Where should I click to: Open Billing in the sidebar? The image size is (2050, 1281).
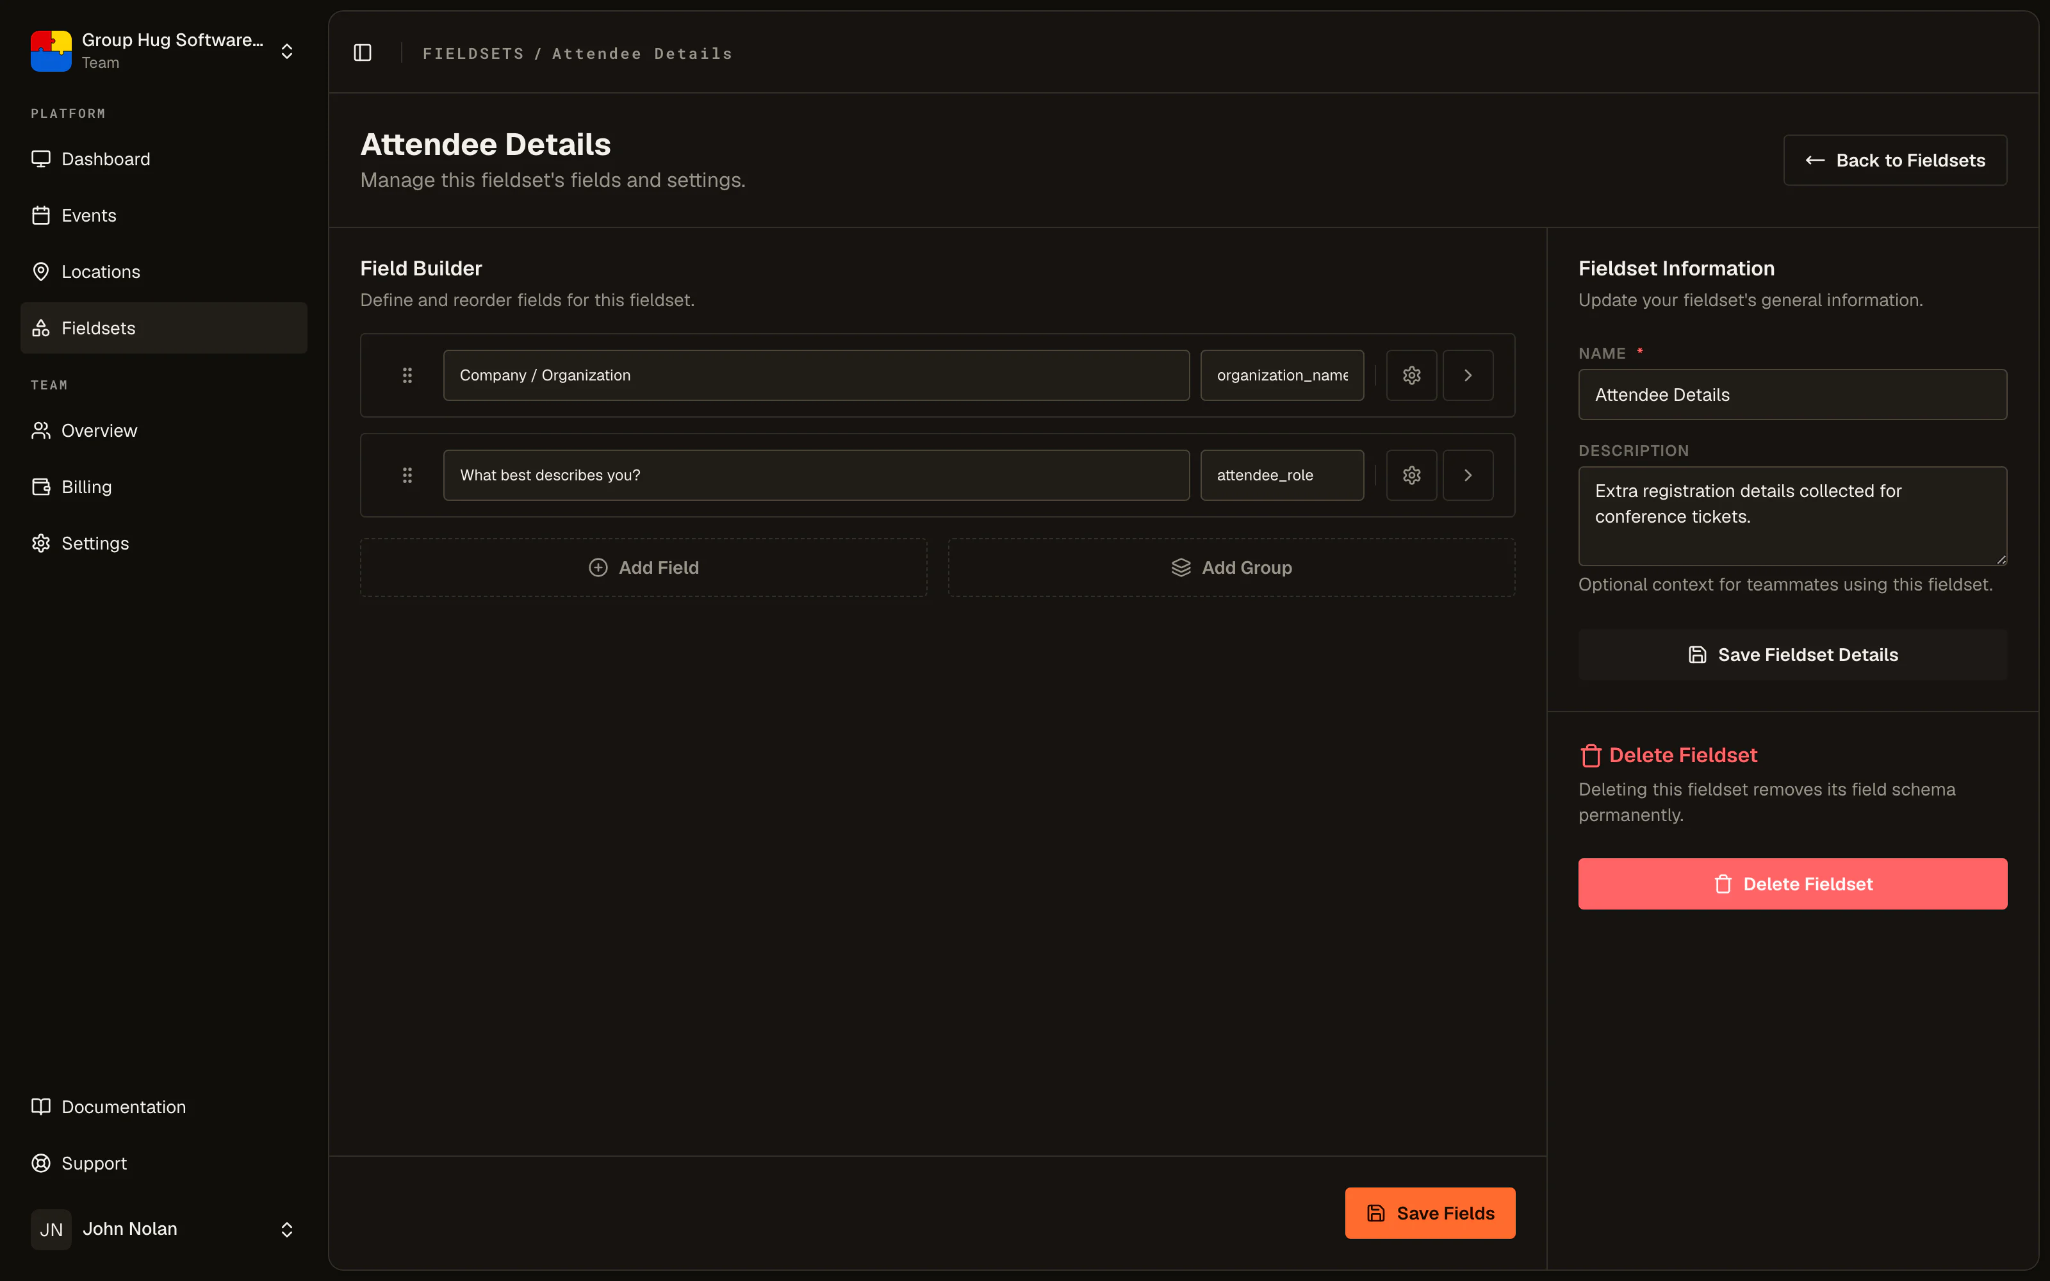point(163,487)
